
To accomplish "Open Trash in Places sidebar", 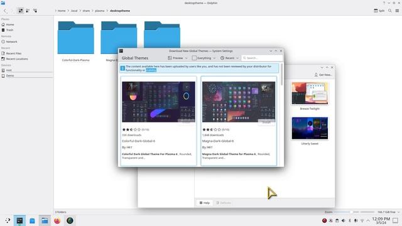I will pyautogui.click(x=26, y=30).
